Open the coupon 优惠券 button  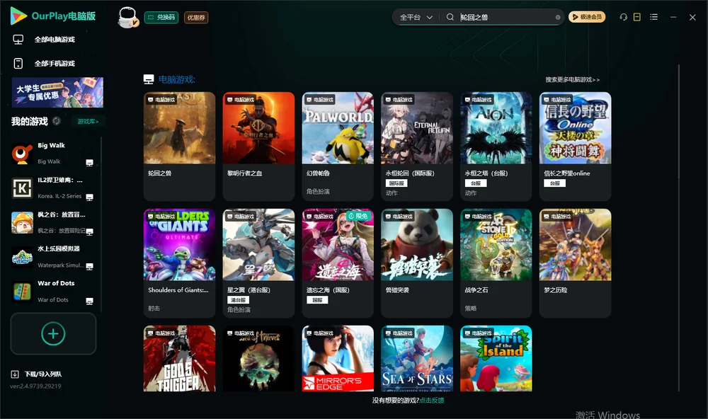196,18
